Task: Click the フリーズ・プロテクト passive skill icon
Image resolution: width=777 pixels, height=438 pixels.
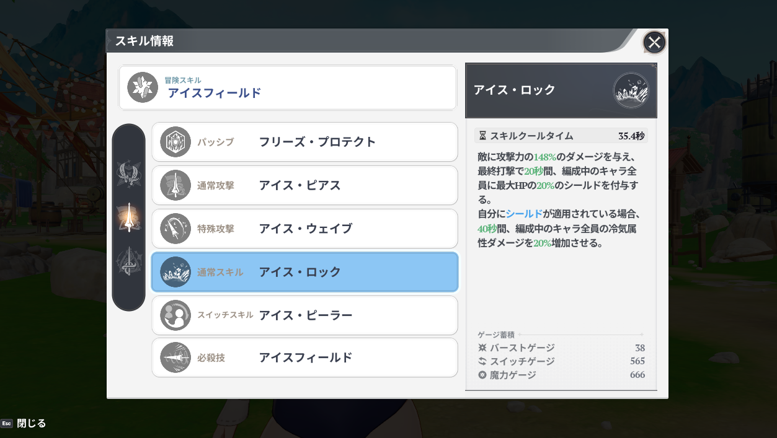Action: [x=175, y=142]
